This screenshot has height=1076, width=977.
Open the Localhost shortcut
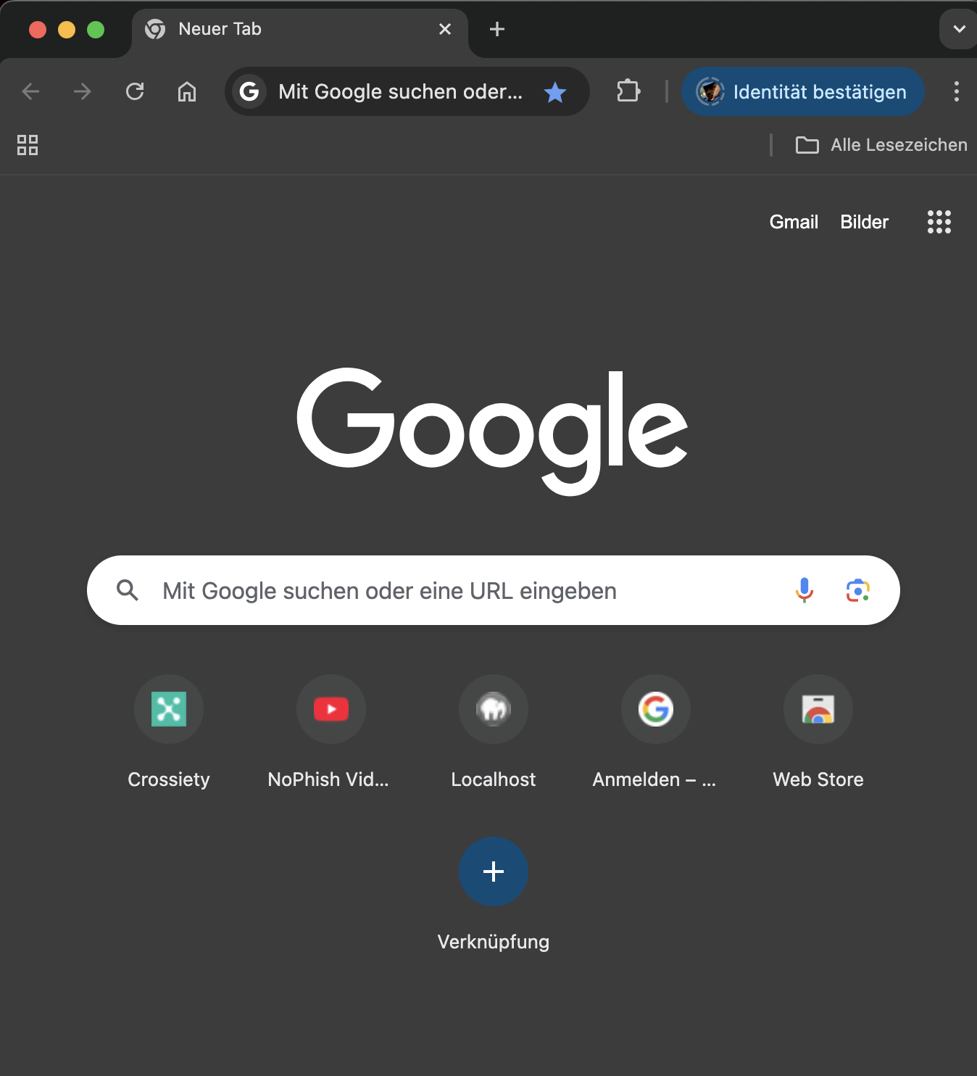pos(494,732)
